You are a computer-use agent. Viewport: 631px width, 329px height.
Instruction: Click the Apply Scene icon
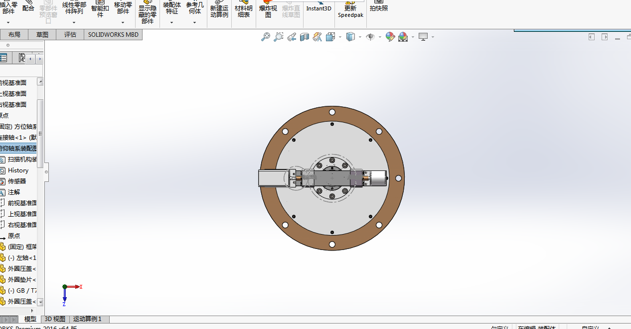coord(403,37)
